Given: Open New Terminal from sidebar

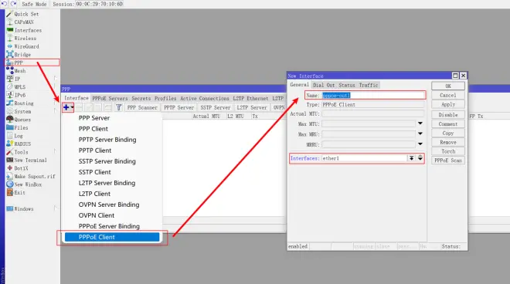Looking at the screenshot, I should (30, 161).
